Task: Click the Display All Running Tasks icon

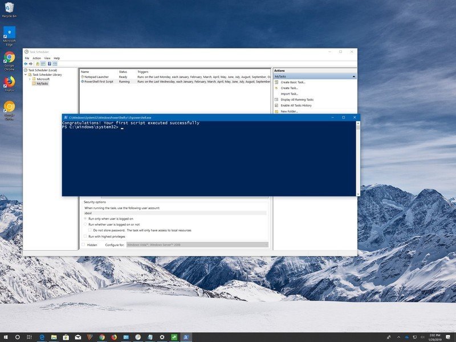Action: [x=277, y=100]
